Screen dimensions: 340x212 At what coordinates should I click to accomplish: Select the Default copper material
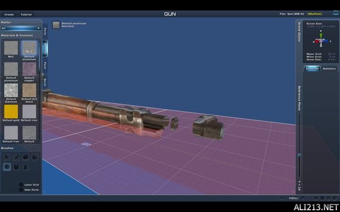click(x=29, y=69)
